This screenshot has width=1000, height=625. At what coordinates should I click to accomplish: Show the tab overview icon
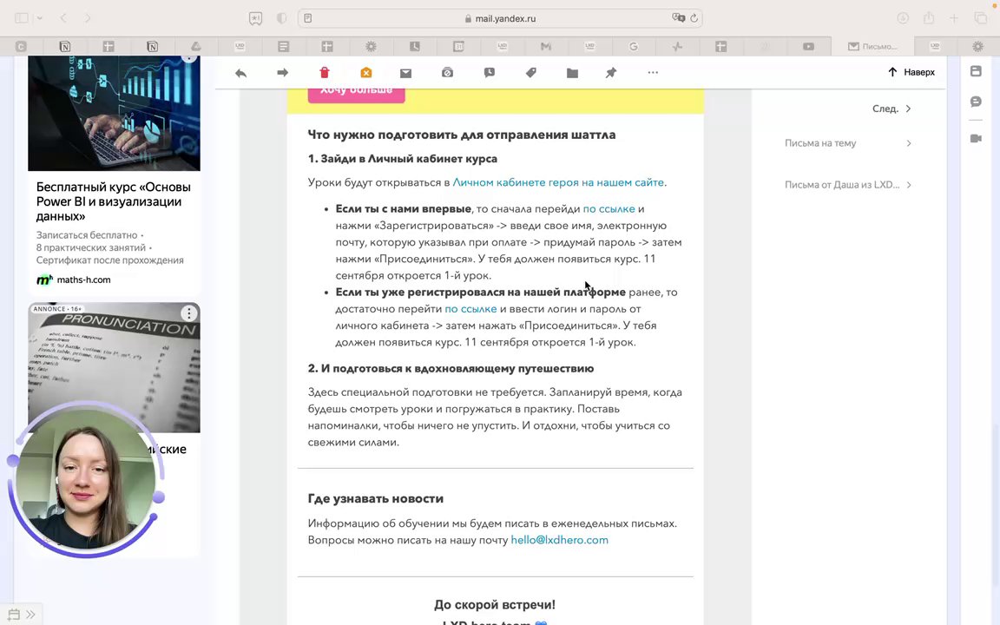[x=980, y=18]
